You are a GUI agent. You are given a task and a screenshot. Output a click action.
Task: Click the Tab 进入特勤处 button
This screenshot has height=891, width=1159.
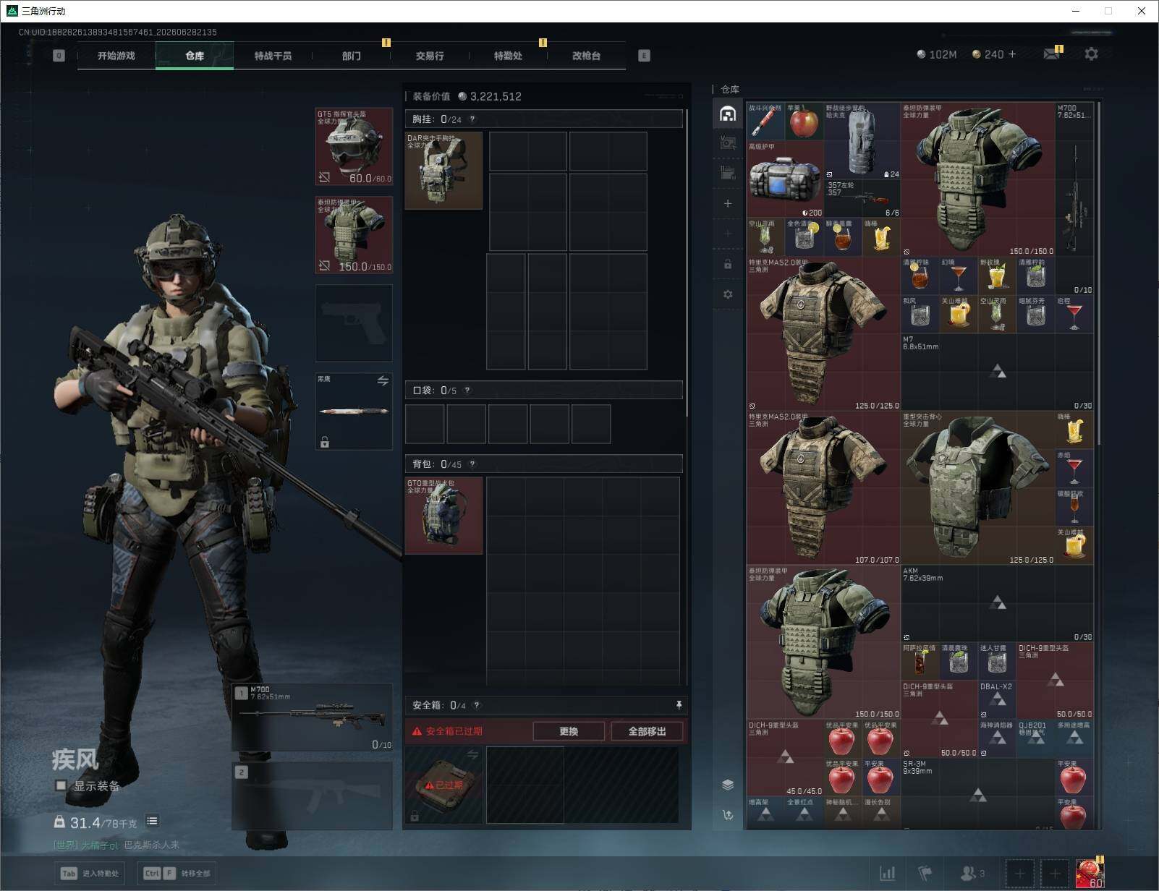click(90, 873)
